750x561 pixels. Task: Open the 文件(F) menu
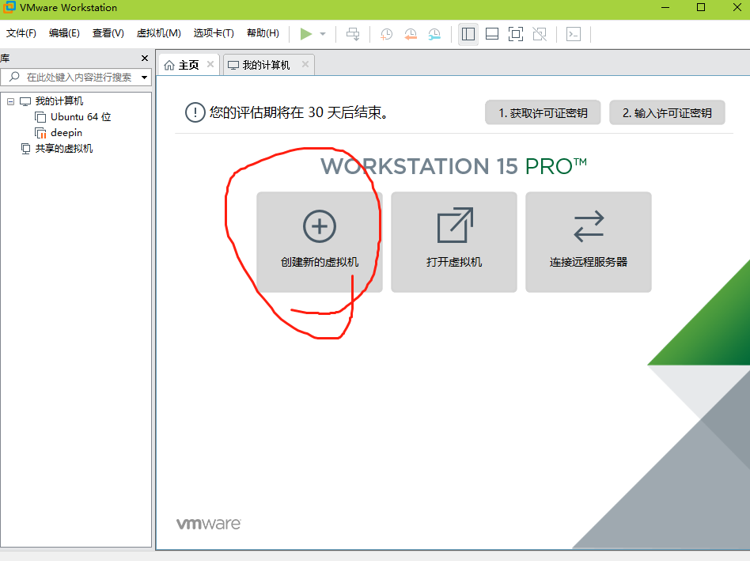(x=21, y=33)
